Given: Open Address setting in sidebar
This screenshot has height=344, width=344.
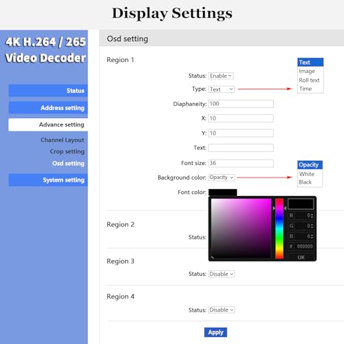Looking at the screenshot, I should (48, 108).
